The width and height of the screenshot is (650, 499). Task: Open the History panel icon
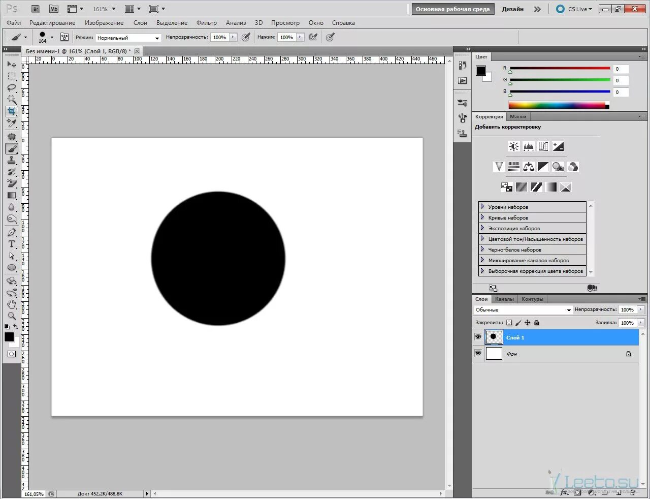(x=462, y=65)
